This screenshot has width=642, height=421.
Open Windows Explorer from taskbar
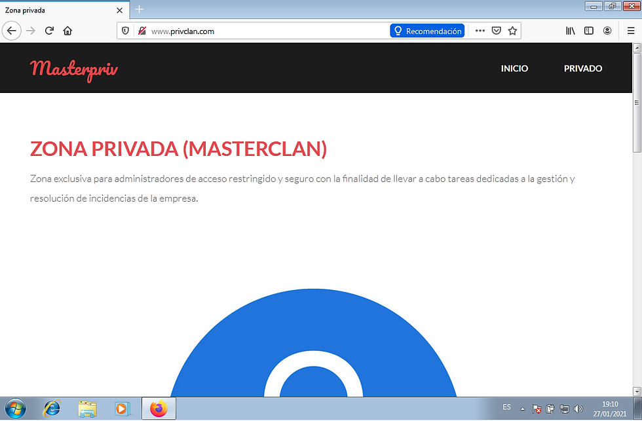(87, 409)
